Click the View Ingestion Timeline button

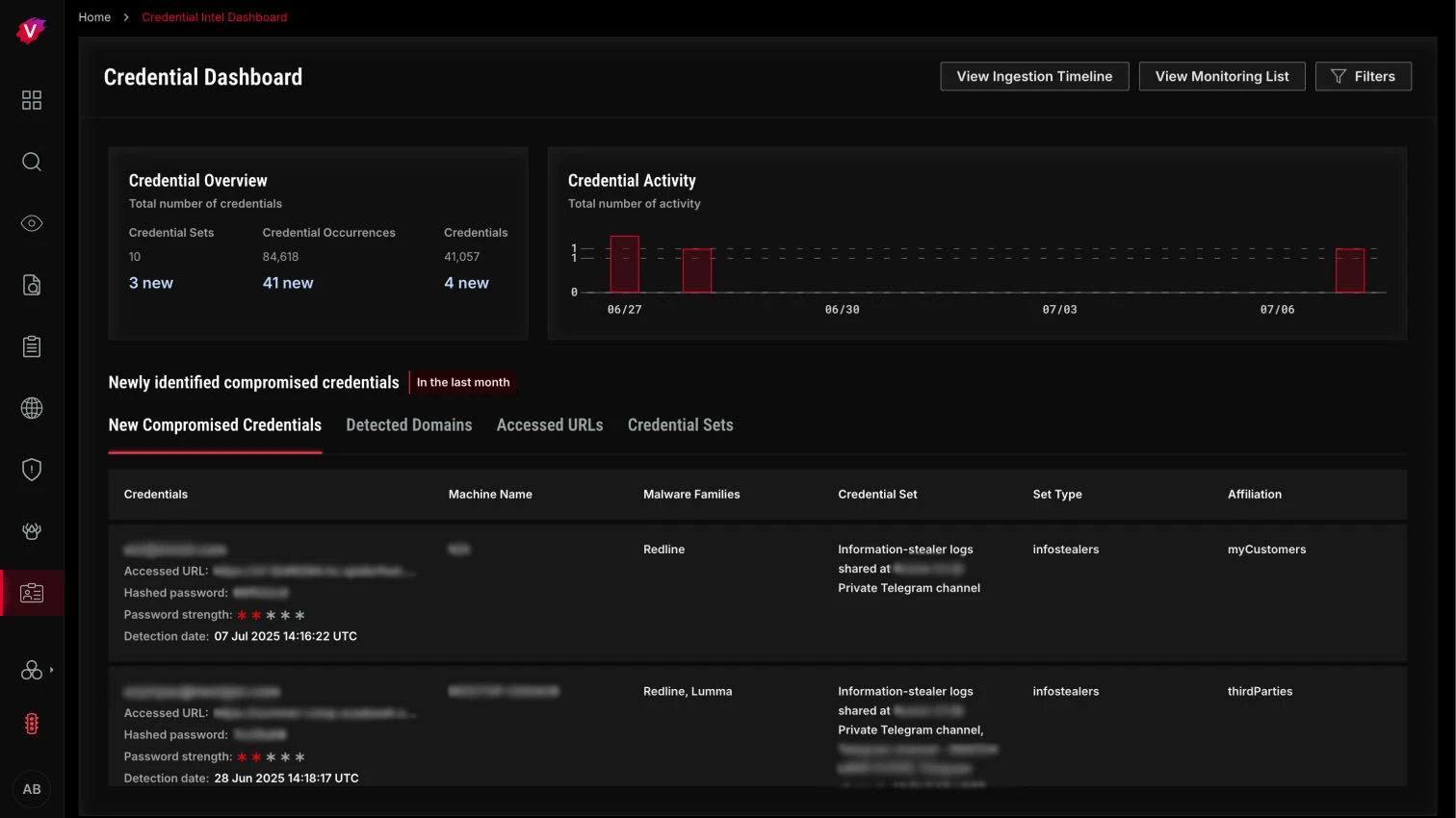1034,76
